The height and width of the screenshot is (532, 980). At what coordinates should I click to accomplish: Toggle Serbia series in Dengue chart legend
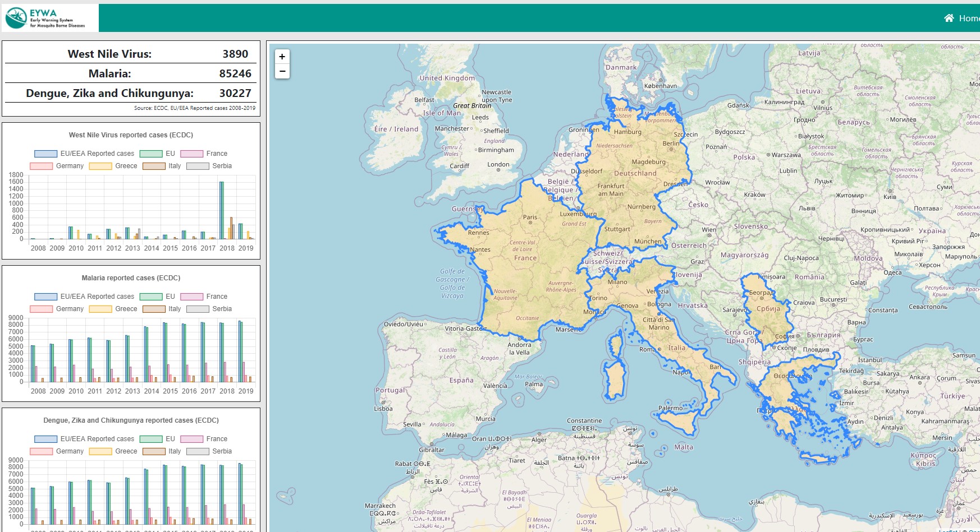(209, 451)
